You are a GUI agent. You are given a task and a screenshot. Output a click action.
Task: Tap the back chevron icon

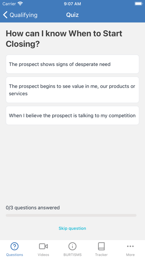click(5, 15)
